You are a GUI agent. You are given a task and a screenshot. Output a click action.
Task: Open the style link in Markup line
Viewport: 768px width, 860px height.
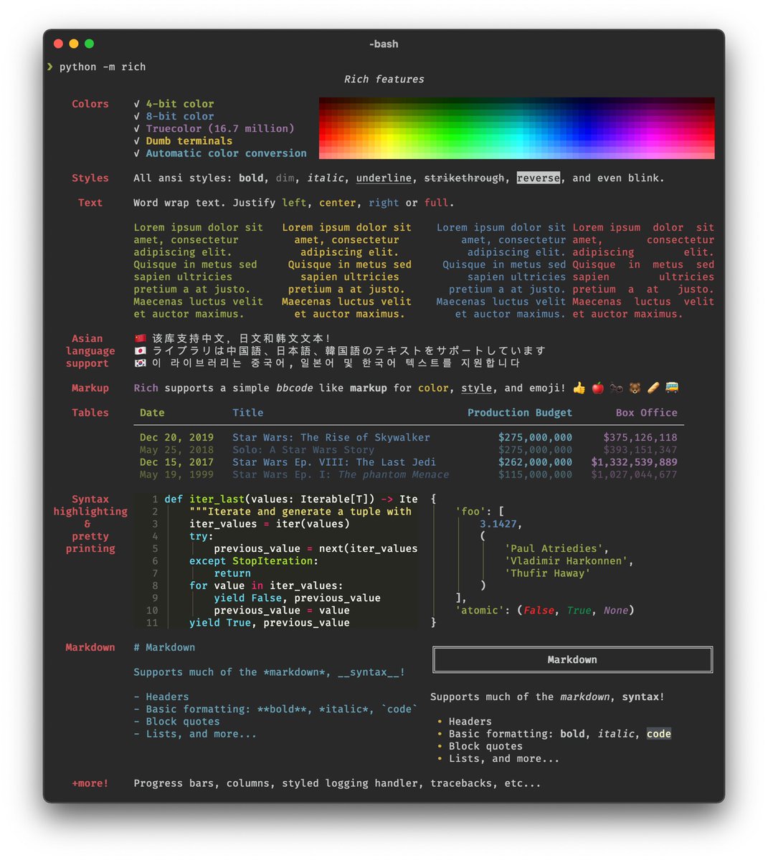[476, 388]
